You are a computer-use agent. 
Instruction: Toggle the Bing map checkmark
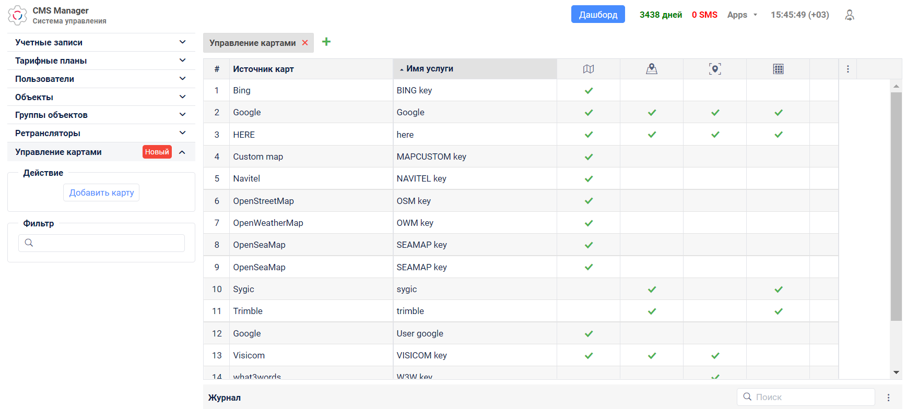click(x=589, y=91)
